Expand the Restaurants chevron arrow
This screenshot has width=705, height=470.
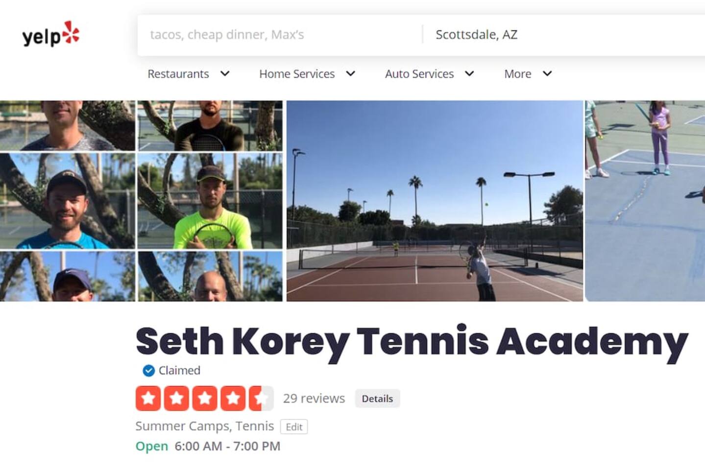(x=225, y=74)
